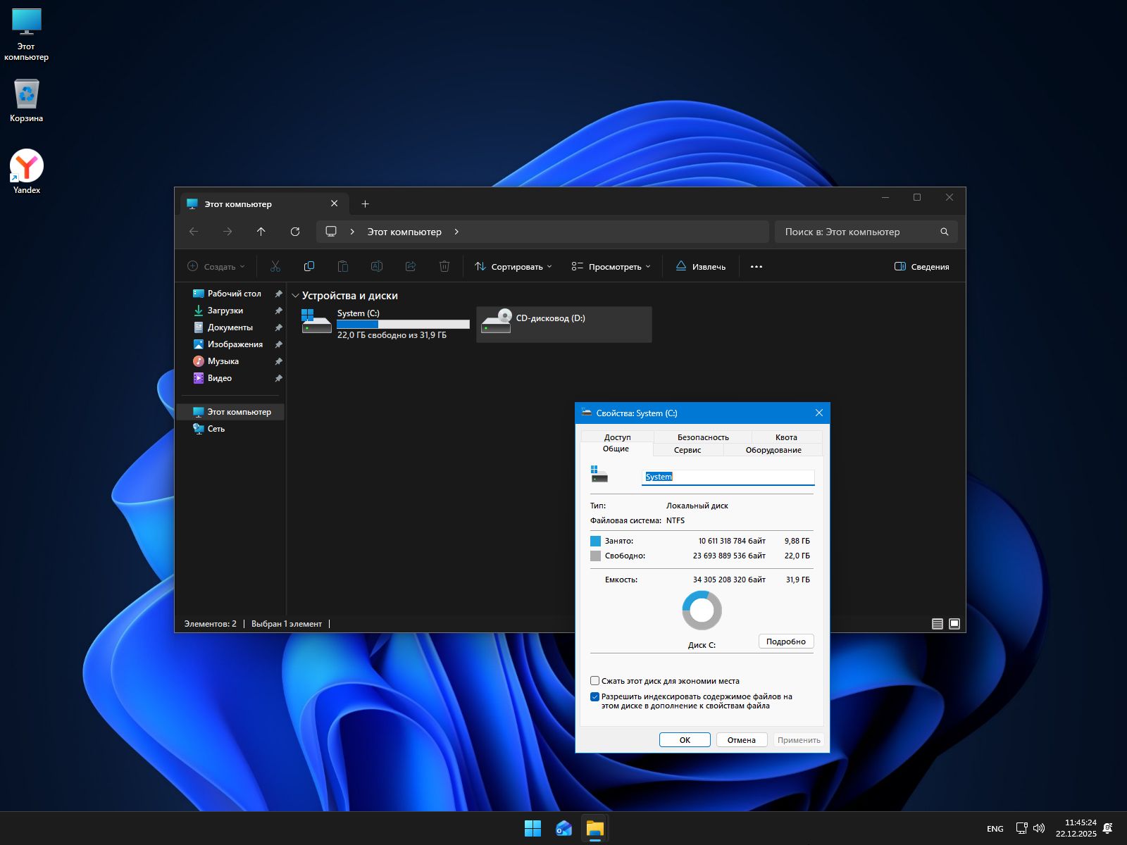
Task: Uncheck the allow file indexing checkbox
Action: (595, 696)
